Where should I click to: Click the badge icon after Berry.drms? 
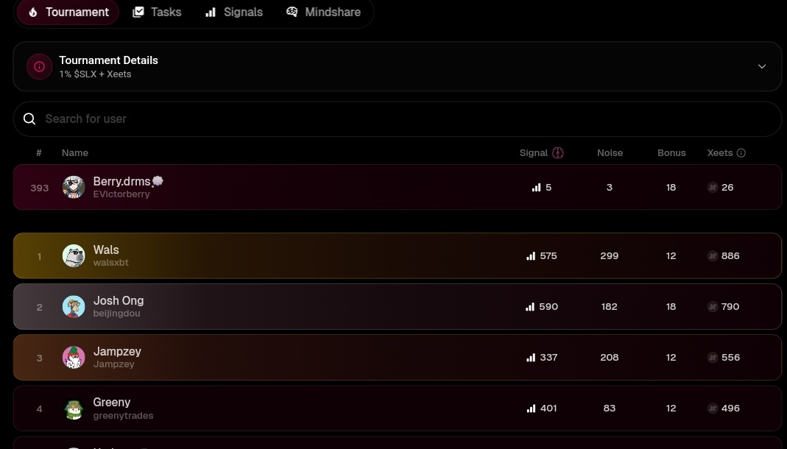coord(158,181)
